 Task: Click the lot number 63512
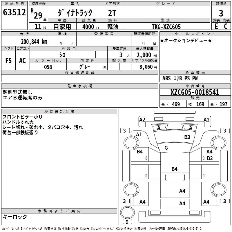[x=14, y=12]
